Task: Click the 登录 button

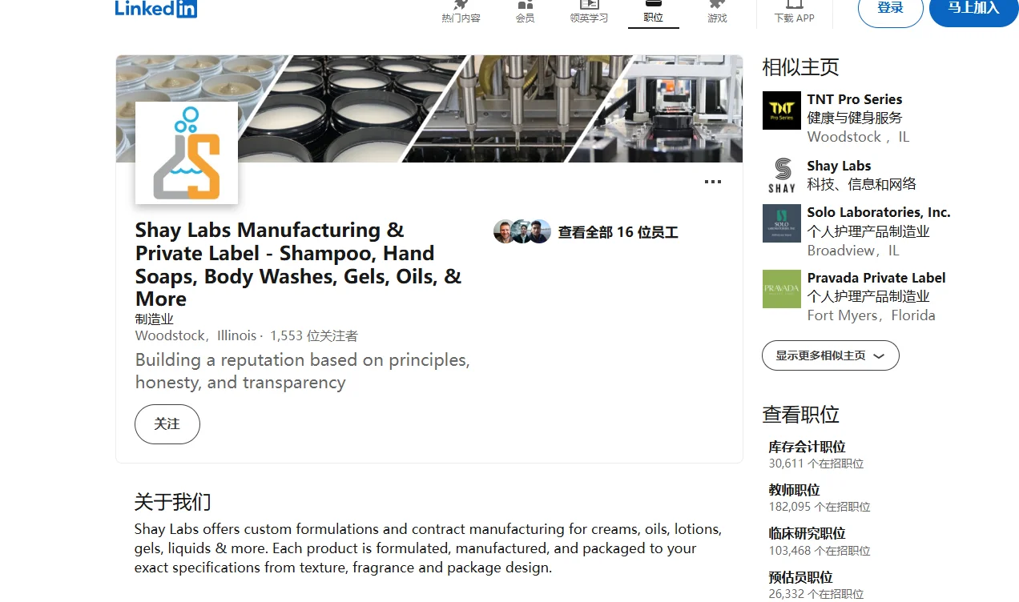Action: pyautogui.click(x=891, y=10)
